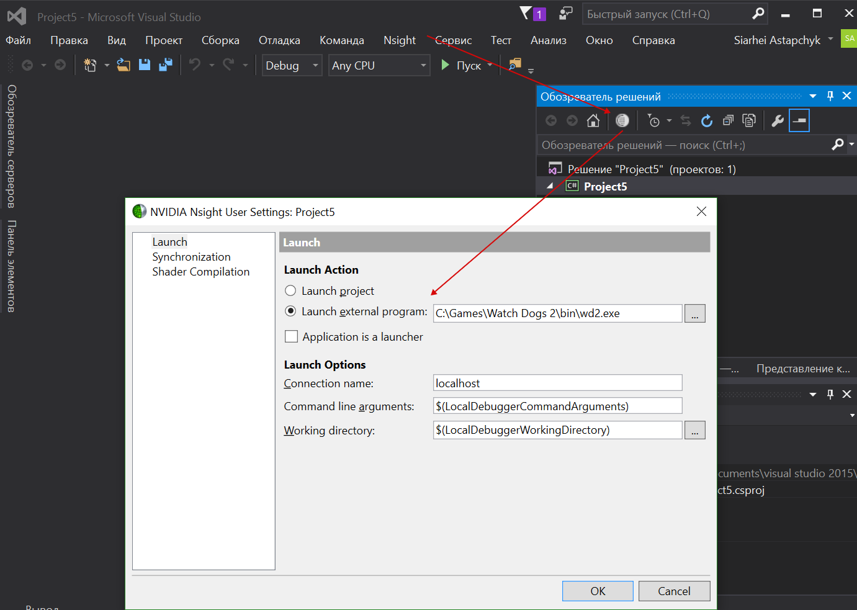
Task: Open the dropdown arrow next to Пуск
Action: pos(490,65)
